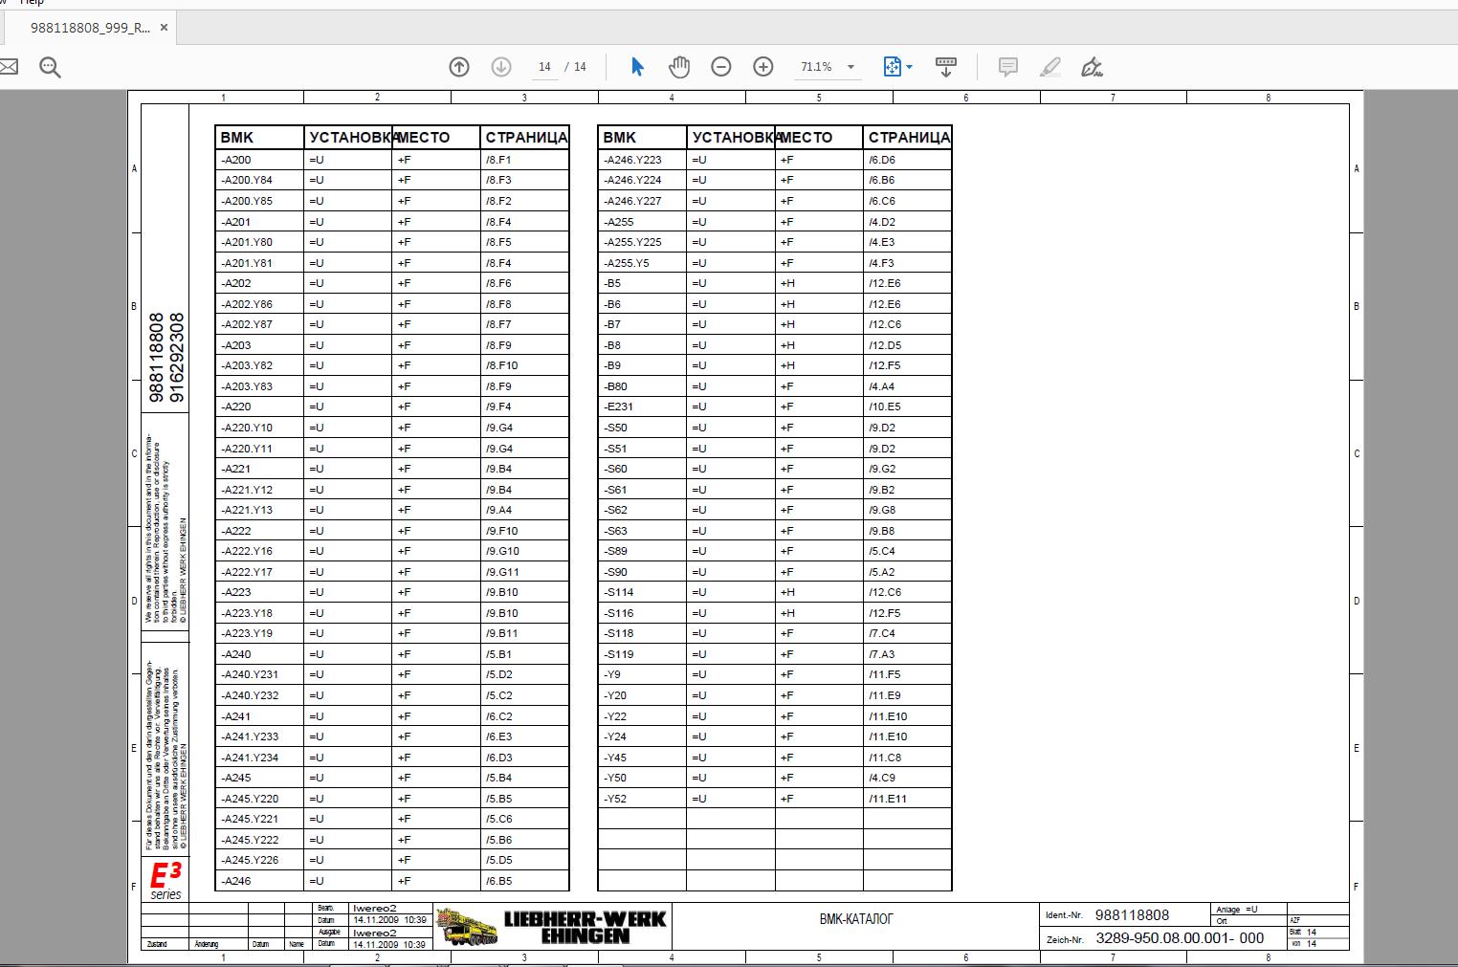Viewport: 1458px width, 967px height.
Task: Click the left table BMK column header
Action: click(x=237, y=138)
